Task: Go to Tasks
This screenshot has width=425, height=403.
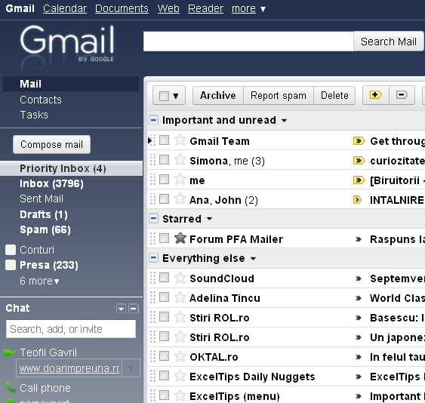Action: 34,115
